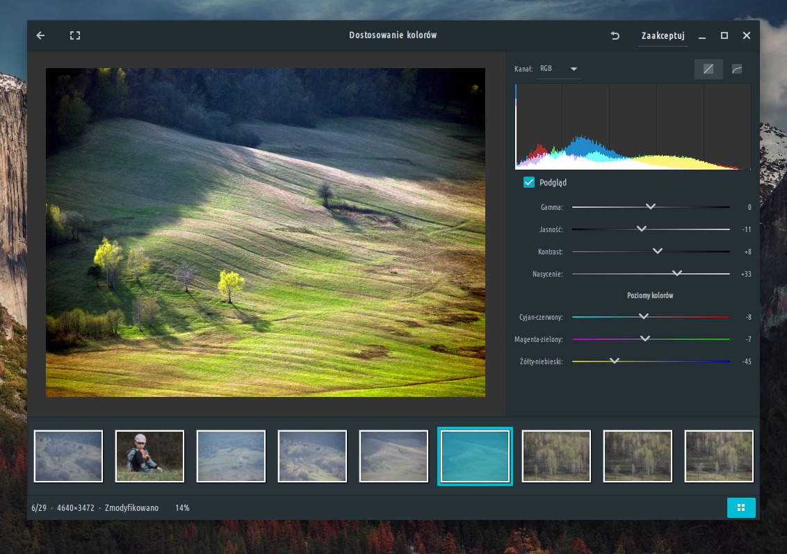The width and height of the screenshot is (787, 554).
Task: Open the Kanał RGB dropdown
Action: (560, 69)
